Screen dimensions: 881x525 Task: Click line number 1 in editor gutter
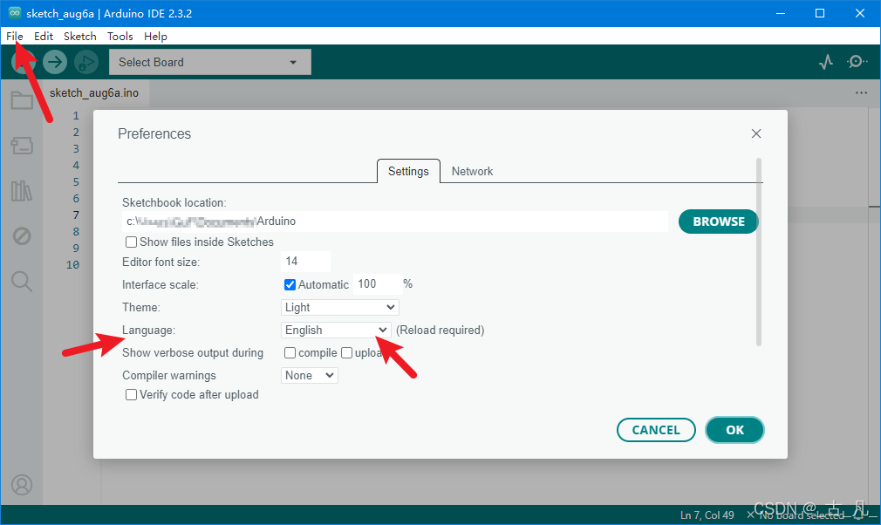point(76,116)
